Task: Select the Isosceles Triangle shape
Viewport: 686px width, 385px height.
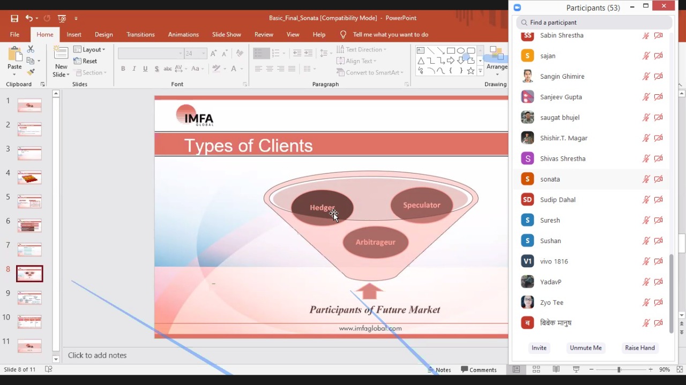Action: [x=421, y=61]
